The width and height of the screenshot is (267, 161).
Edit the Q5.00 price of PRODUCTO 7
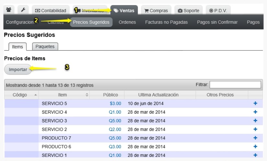tap(115, 138)
